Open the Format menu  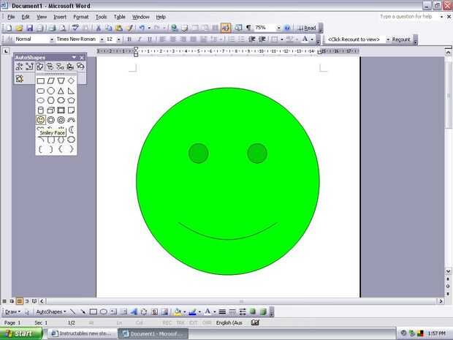(x=81, y=17)
